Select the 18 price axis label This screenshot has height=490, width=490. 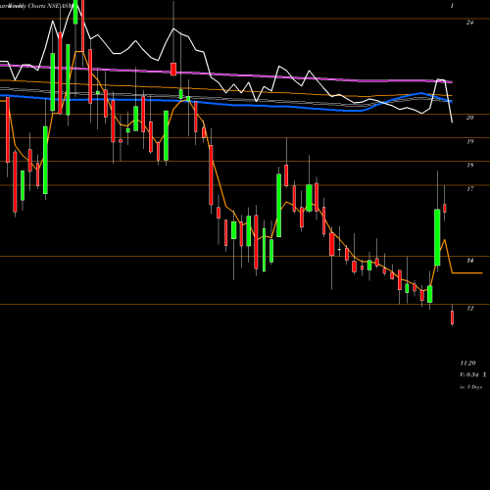(469, 166)
